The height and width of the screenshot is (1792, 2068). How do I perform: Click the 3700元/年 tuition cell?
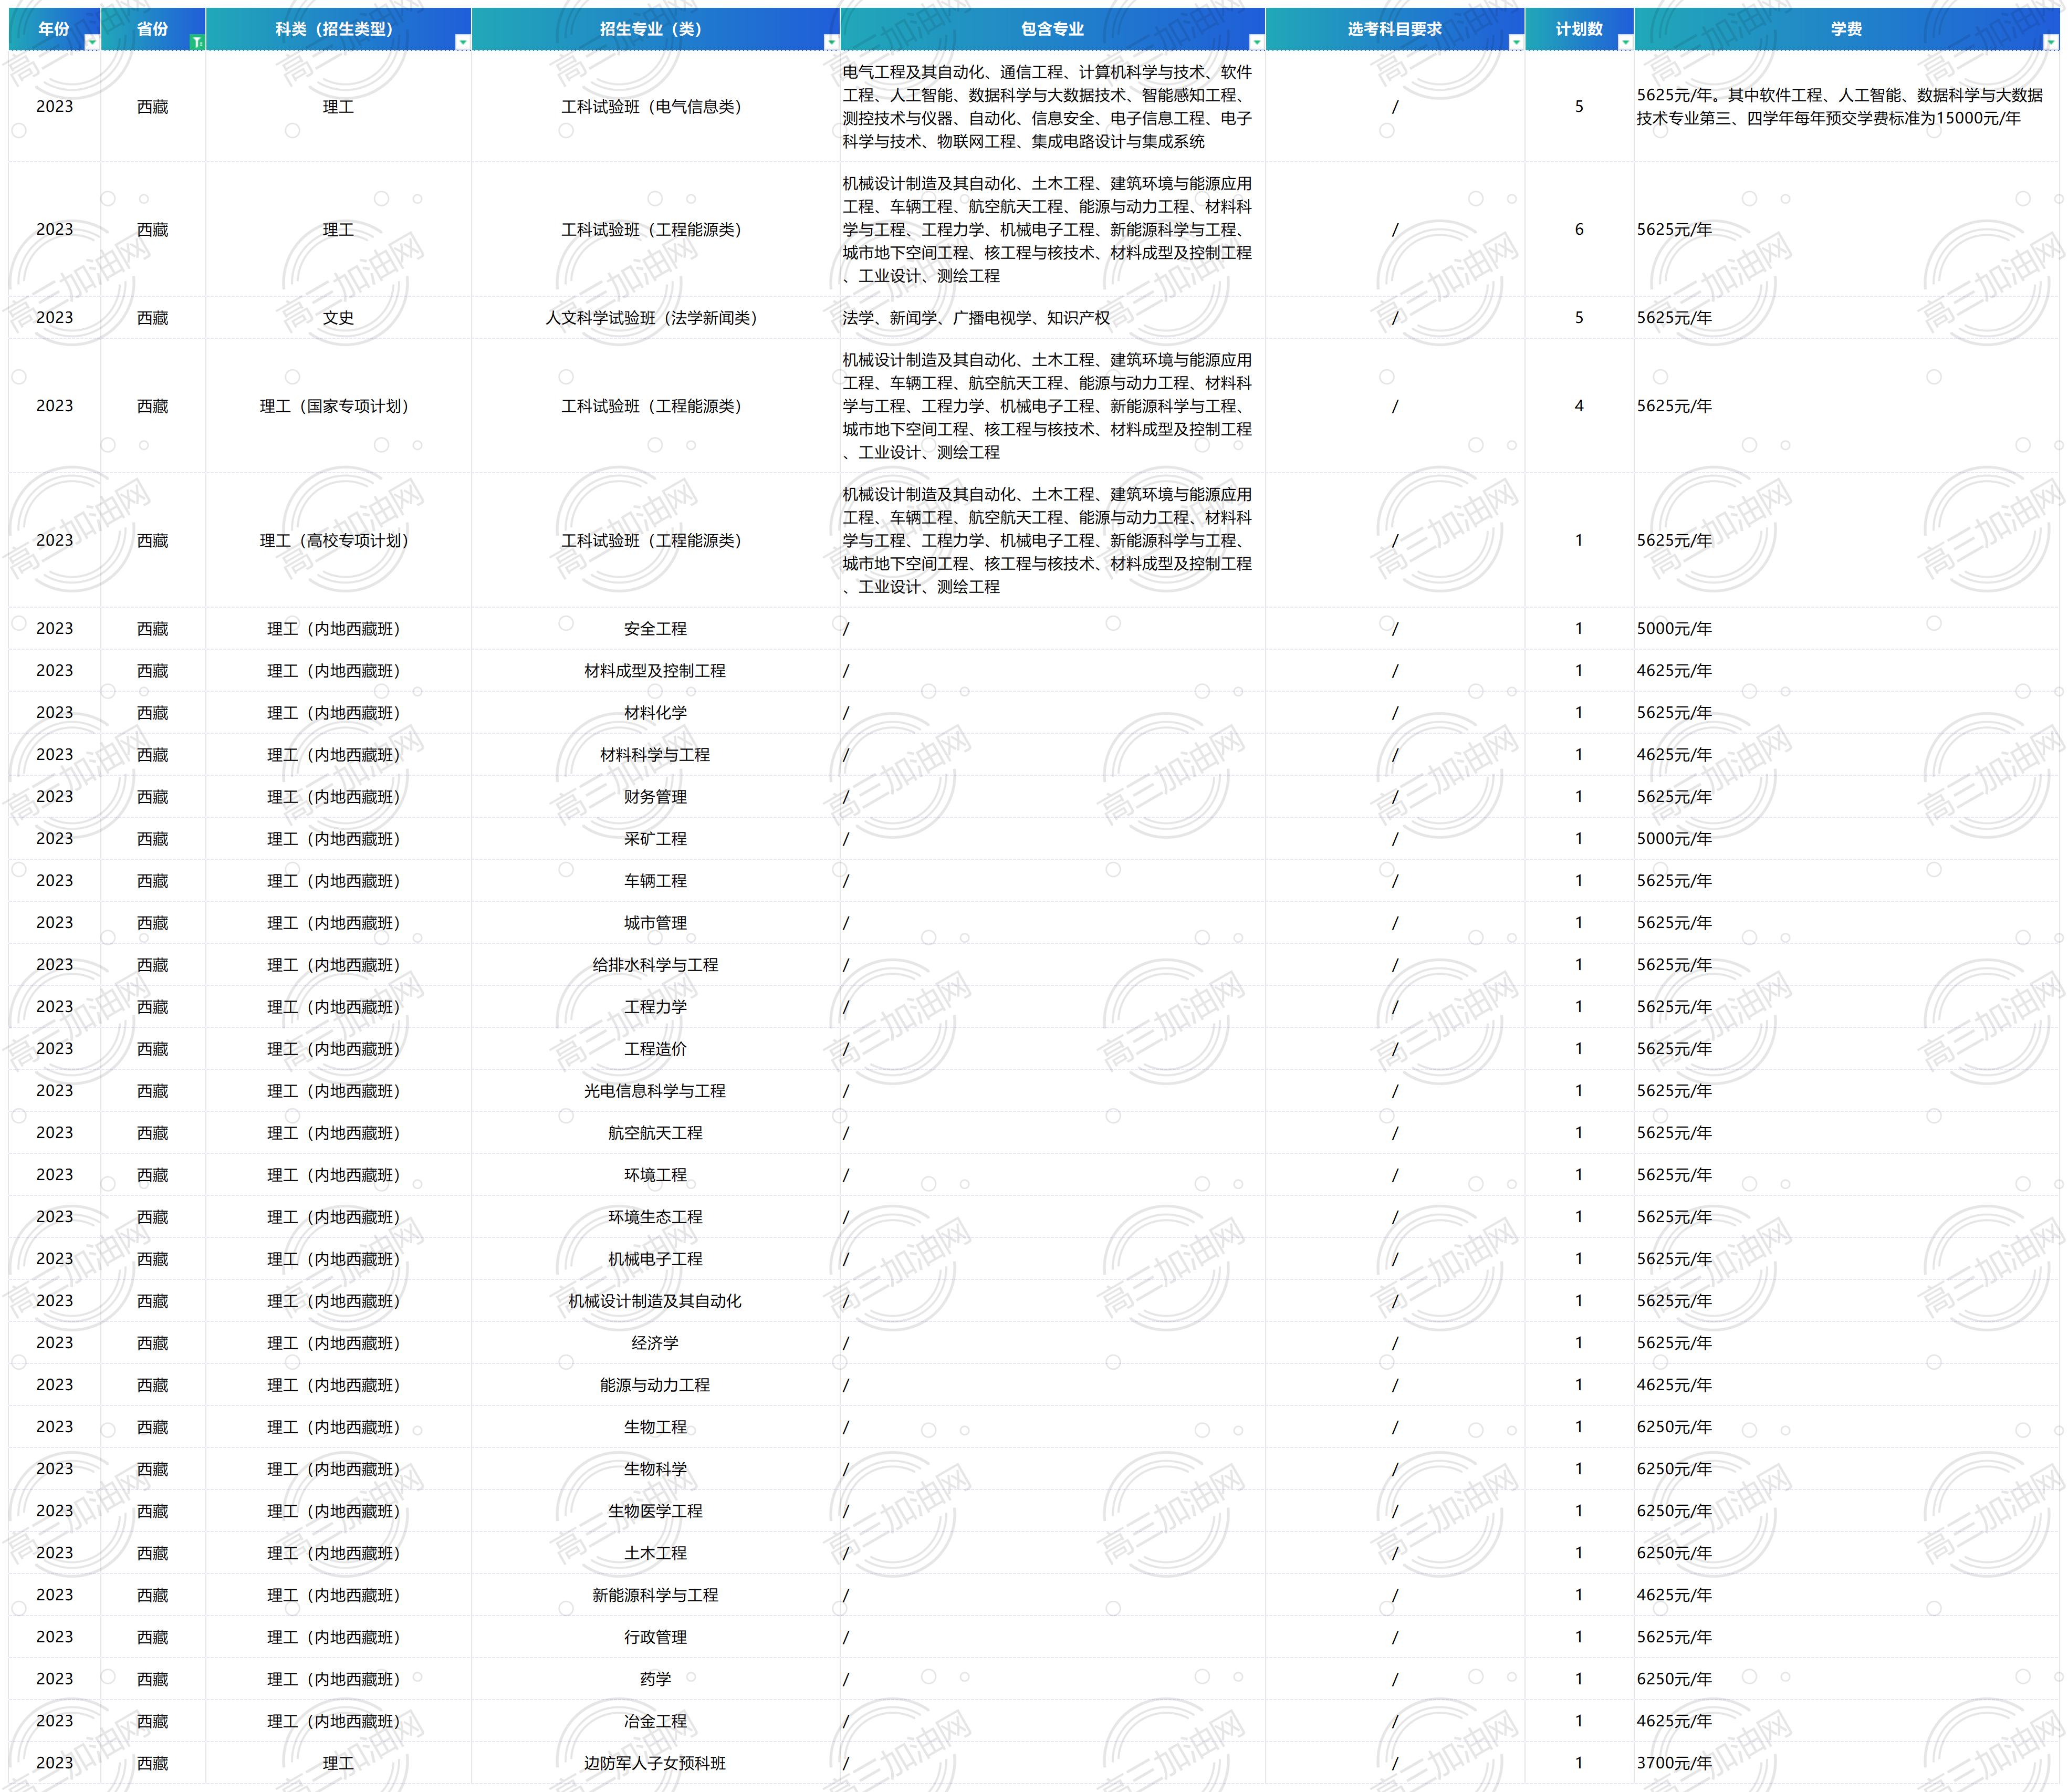click(x=1846, y=1763)
